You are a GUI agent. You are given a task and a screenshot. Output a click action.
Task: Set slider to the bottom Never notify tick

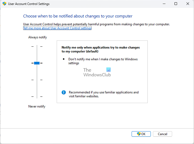pyautogui.click(x=37, y=96)
